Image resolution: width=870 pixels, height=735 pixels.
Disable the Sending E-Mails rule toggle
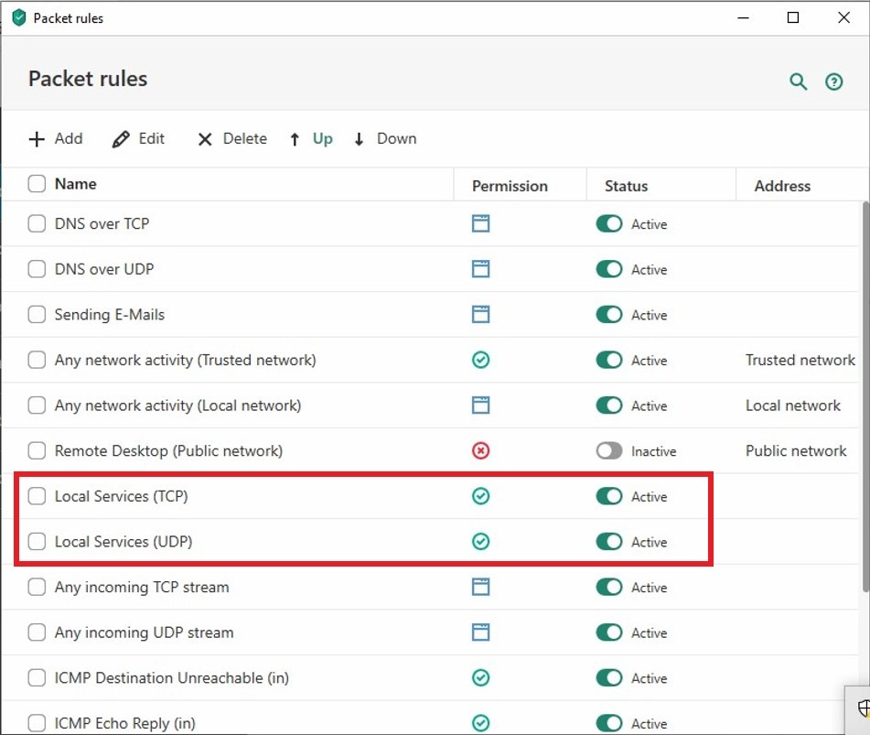(x=608, y=315)
